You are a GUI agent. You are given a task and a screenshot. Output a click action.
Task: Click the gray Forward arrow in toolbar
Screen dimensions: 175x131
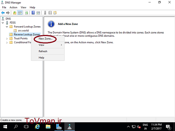8,13
